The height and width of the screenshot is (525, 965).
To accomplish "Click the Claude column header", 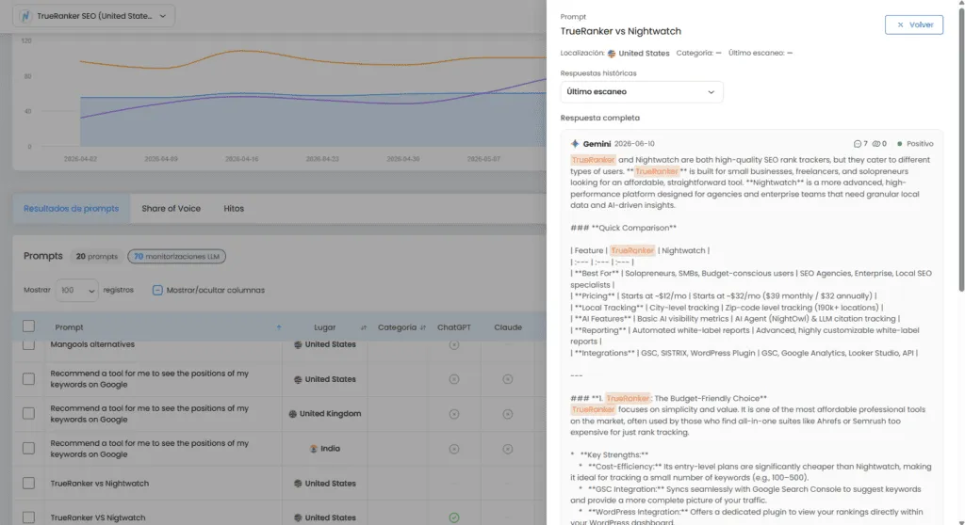I will pos(508,327).
